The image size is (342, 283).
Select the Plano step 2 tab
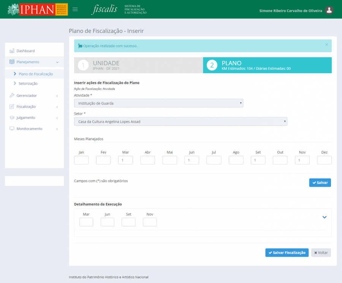coord(267,65)
